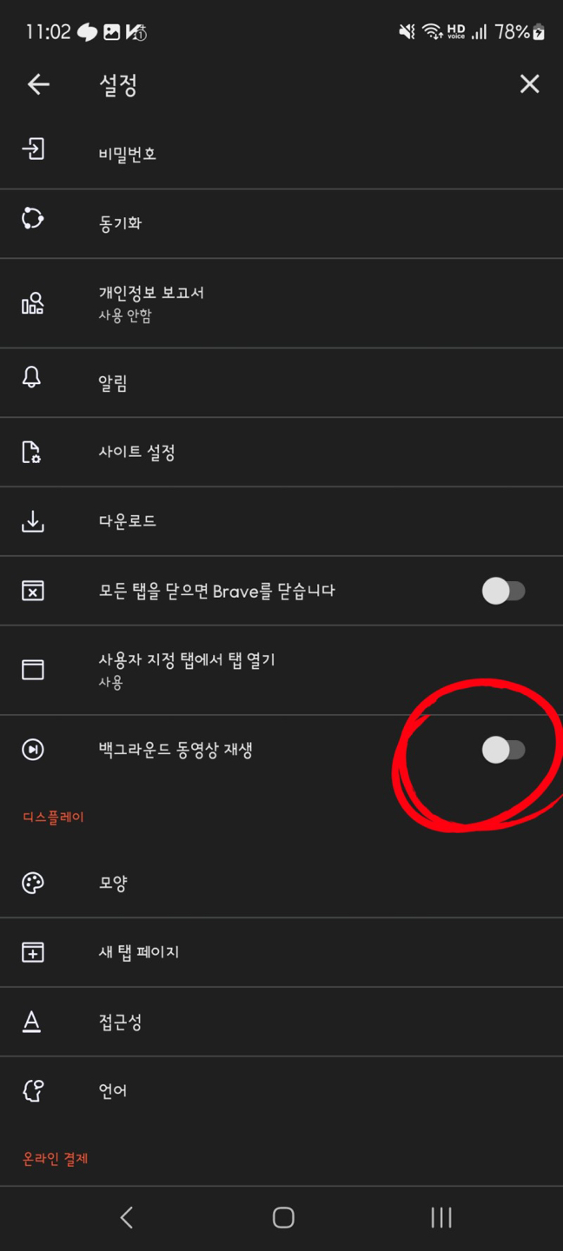The image size is (563, 1251).
Task: Close settings with the X icon
Action: point(529,84)
